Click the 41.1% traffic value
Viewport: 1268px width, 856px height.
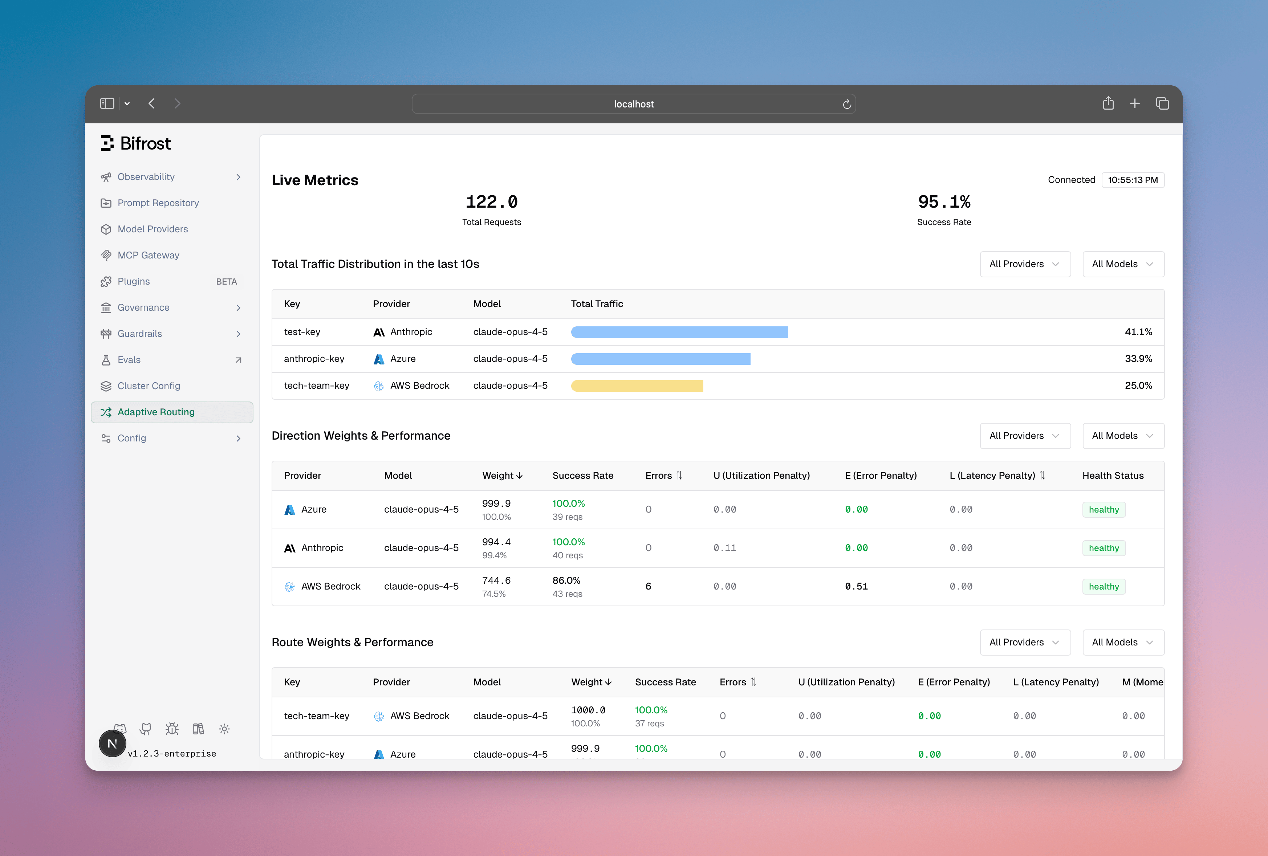pos(1138,332)
